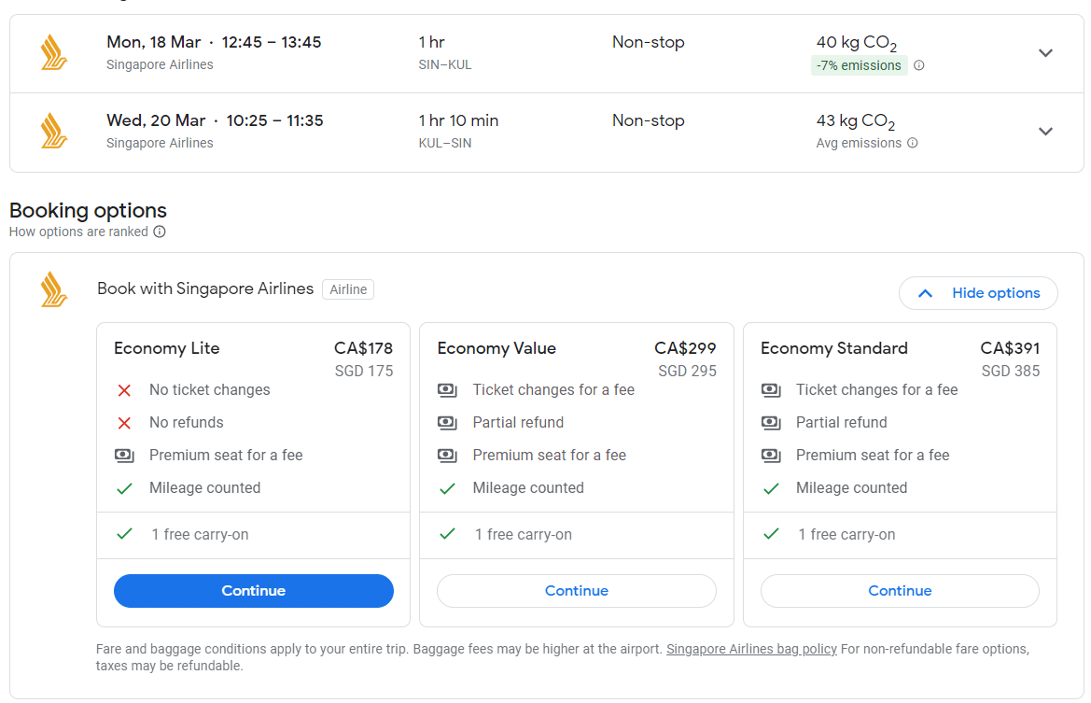The width and height of the screenshot is (1091, 703).
Task: Click fee icon next to Economy Value Partial refund
Action: point(447,423)
